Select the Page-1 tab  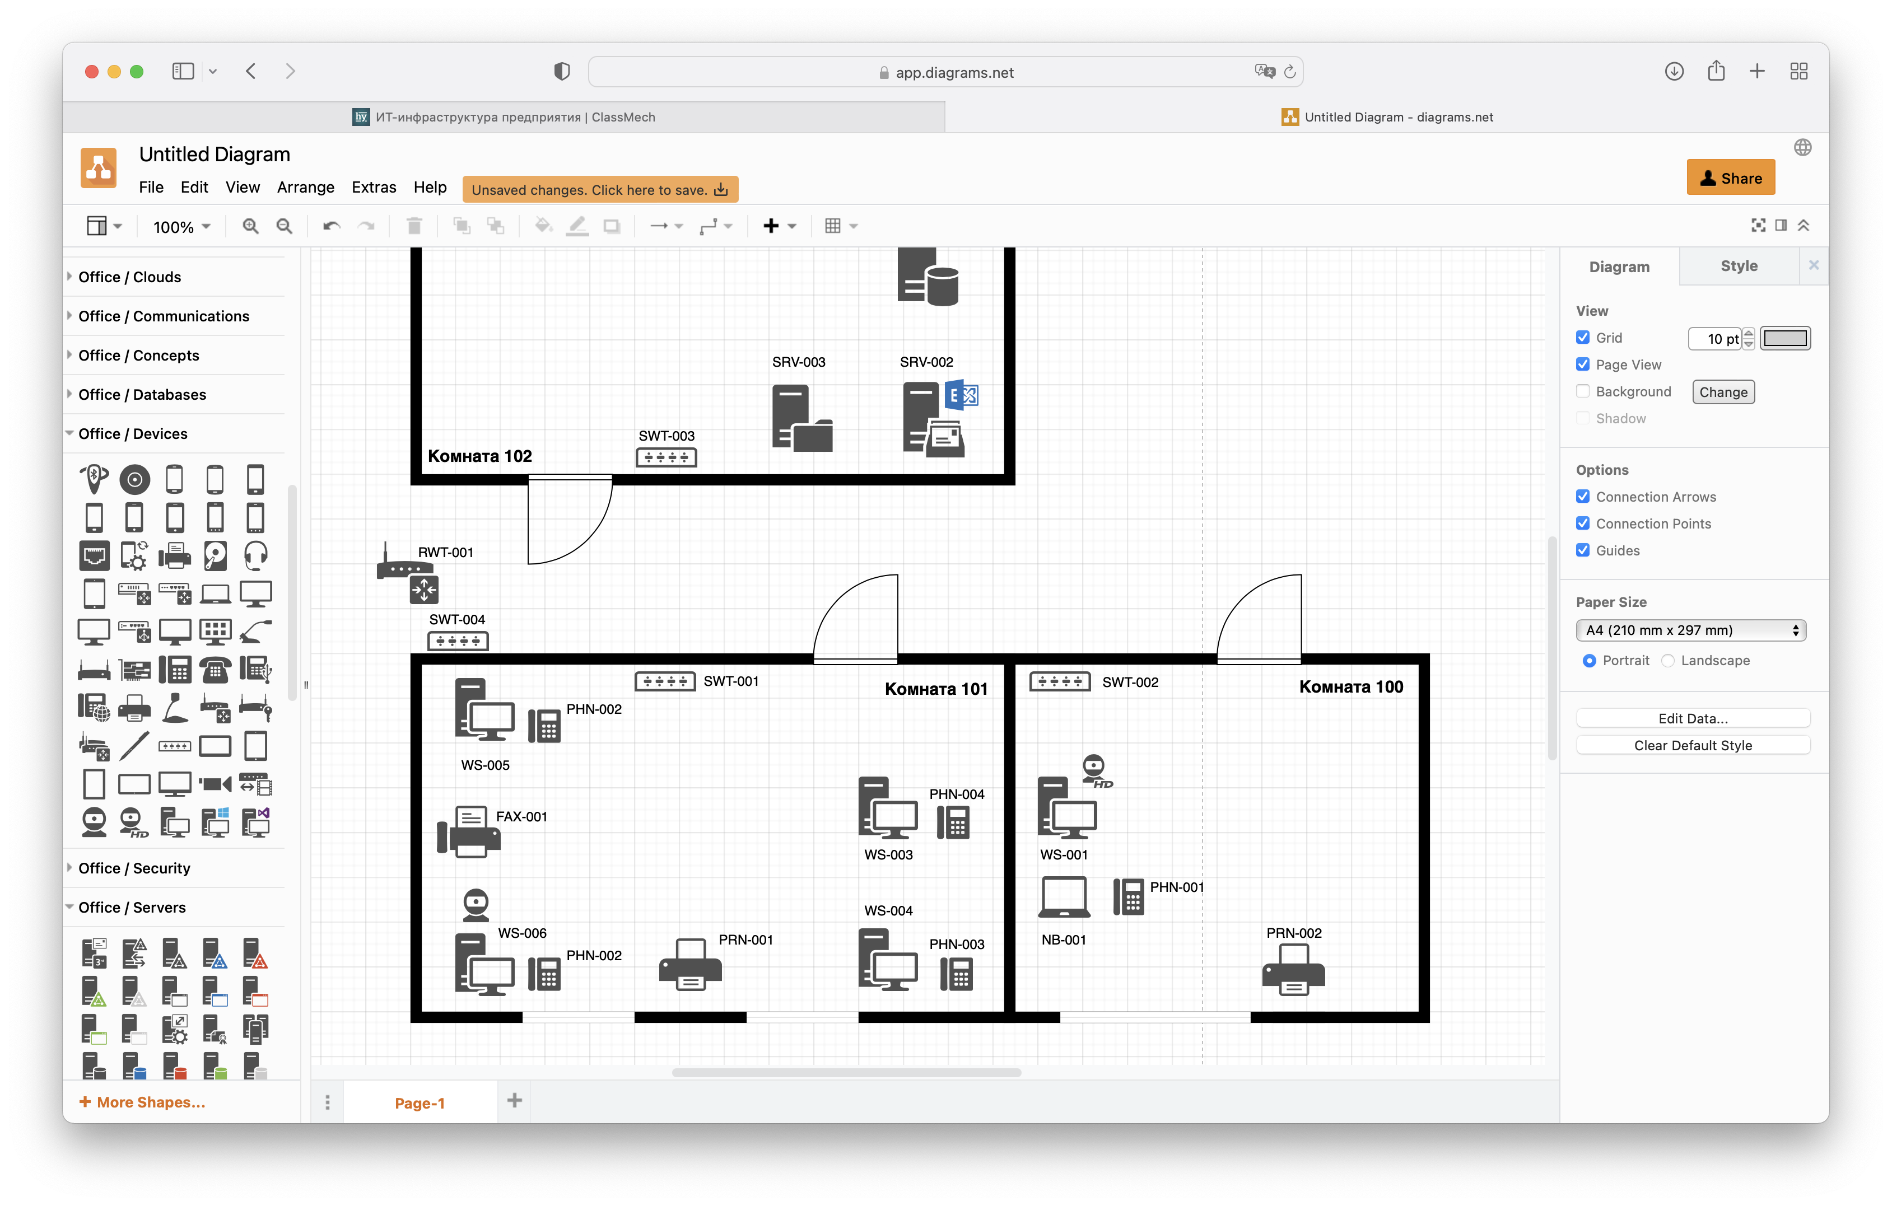point(421,1103)
